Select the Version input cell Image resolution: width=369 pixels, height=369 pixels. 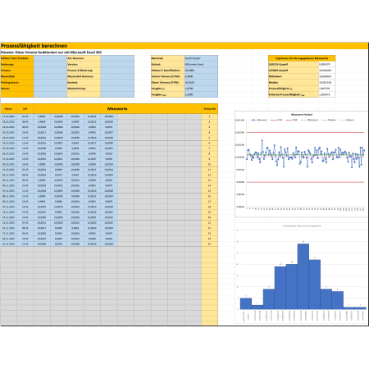click(x=117, y=64)
